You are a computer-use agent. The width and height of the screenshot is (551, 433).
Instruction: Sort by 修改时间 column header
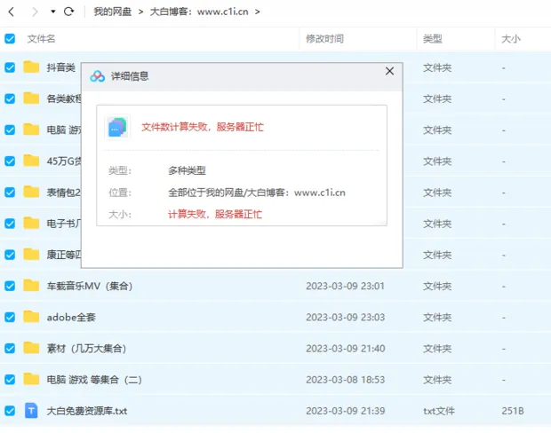pos(324,39)
